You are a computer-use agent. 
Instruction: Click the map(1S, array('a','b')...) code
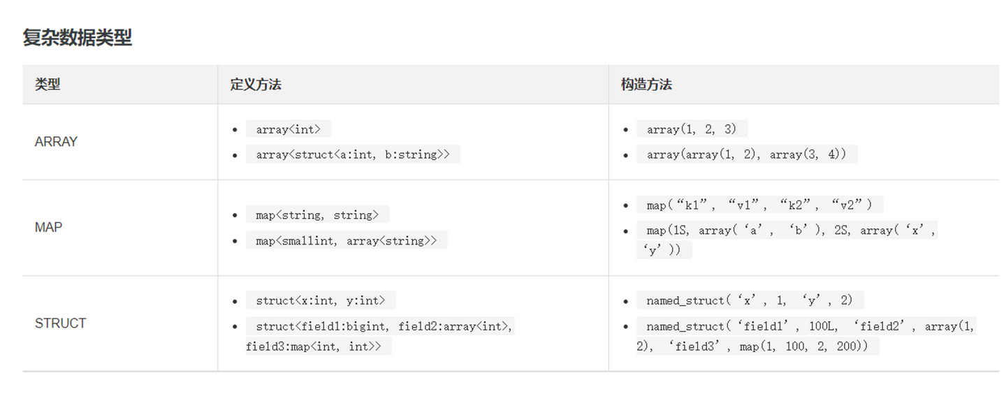(787, 240)
